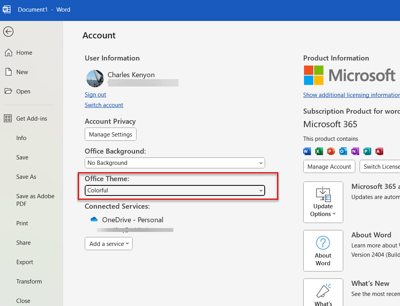The width and height of the screenshot is (400, 306).
Task: Click the Word app icon under product contents
Action: pos(307,151)
